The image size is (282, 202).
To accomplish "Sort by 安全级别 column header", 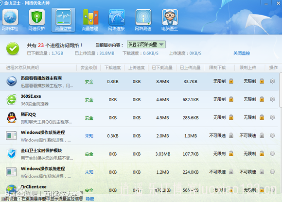I will (x=88, y=68).
